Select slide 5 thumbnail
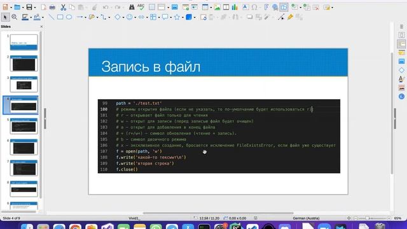The image size is (407, 229). (x=24, y=126)
